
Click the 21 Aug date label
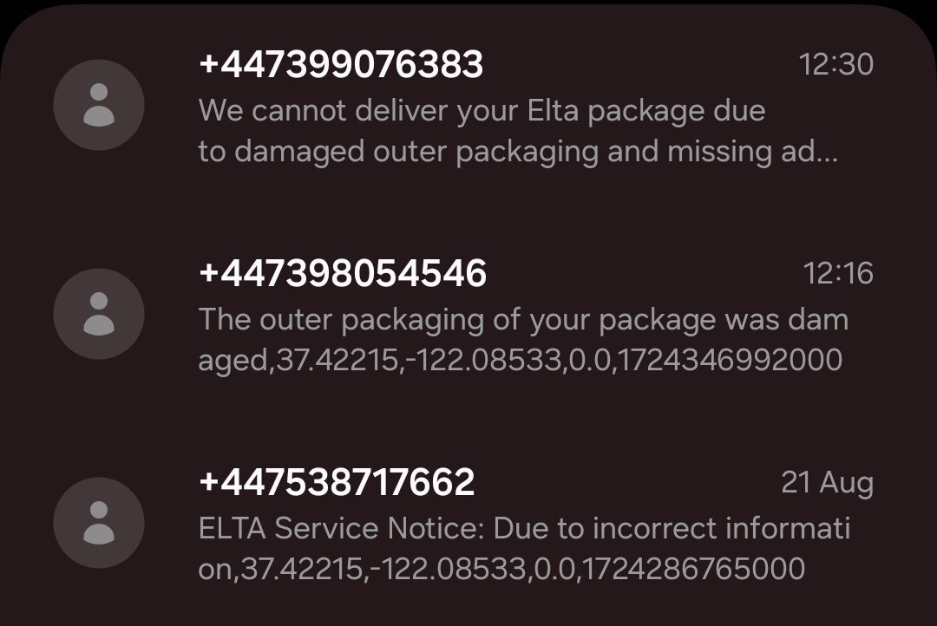click(828, 483)
